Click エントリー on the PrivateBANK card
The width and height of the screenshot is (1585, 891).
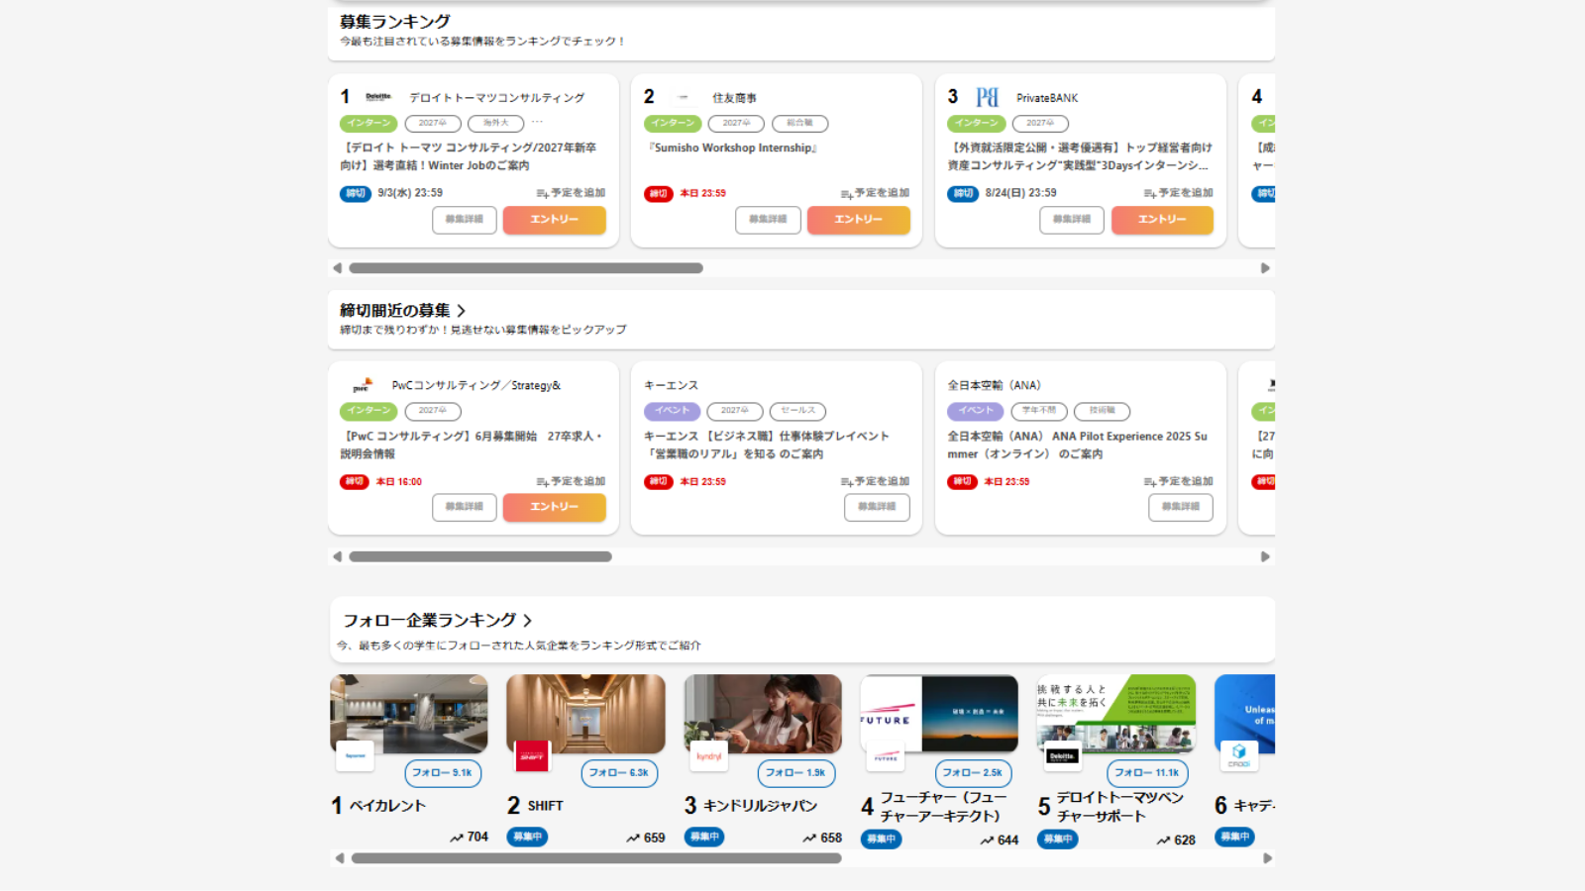coord(1162,220)
